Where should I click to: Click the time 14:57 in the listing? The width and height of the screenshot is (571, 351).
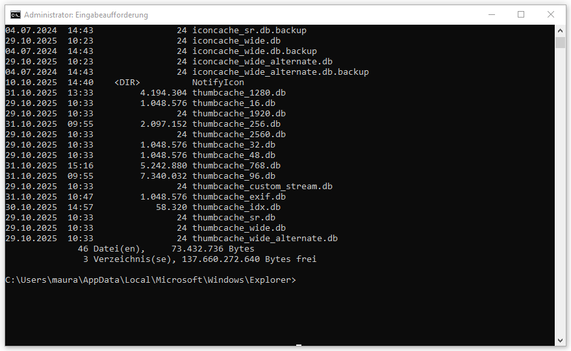coord(81,207)
